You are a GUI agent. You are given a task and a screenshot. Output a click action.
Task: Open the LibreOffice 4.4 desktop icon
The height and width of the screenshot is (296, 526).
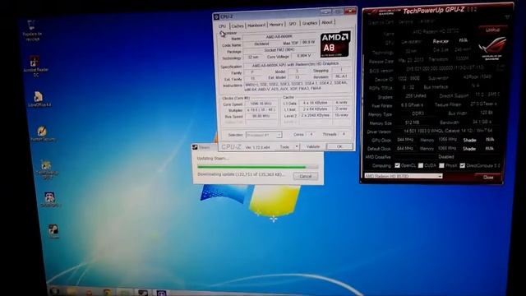pyautogui.click(x=39, y=99)
